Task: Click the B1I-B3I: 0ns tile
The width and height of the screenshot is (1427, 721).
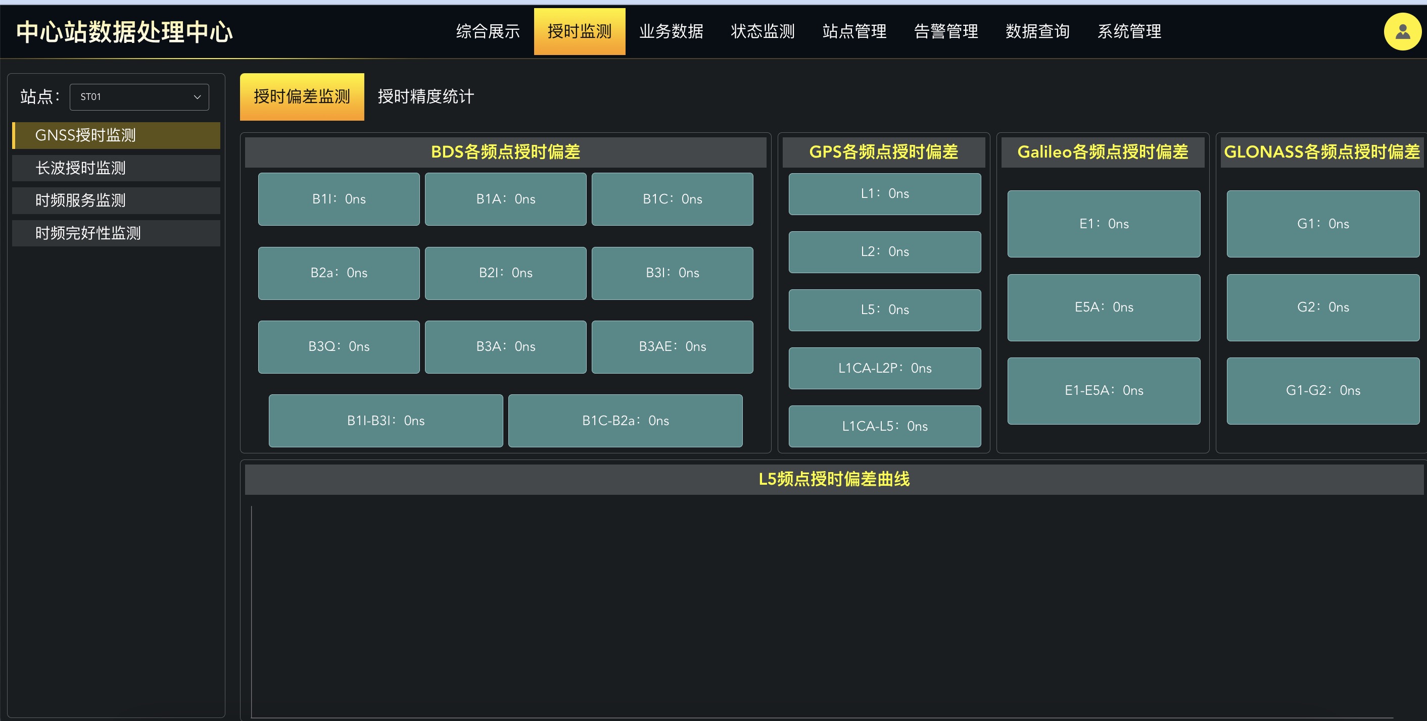Action: click(x=386, y=421)
